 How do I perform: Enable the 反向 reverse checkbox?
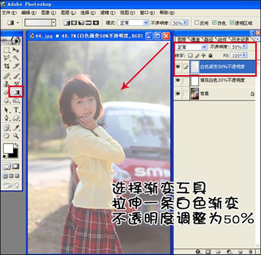(x=196, y=23)
